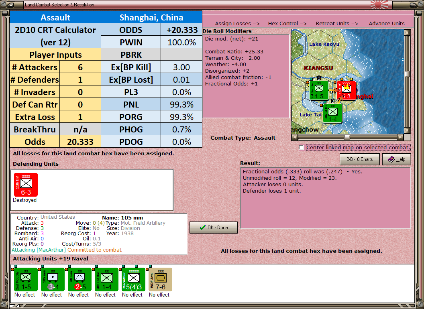
Task: Select the 40 mm anti-air unit counter
Action: click(79, 280)
